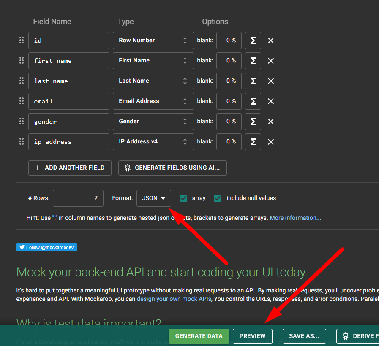Grab the drag handle for last_name row
This screenshot has height=346, width=379.
22,81
